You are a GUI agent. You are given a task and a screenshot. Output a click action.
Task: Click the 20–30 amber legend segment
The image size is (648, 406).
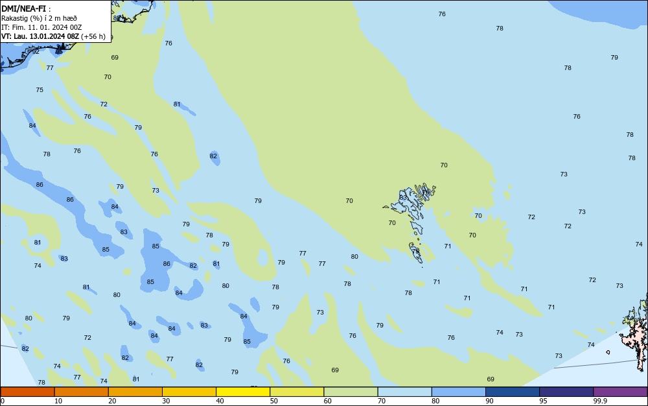coord(135,392)
